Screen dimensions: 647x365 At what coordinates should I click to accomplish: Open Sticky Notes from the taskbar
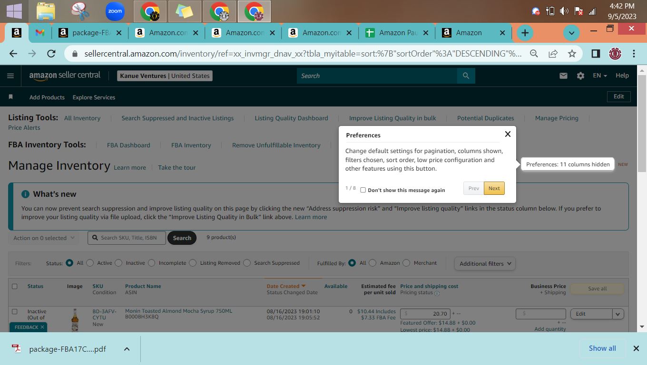coord(185,11)
